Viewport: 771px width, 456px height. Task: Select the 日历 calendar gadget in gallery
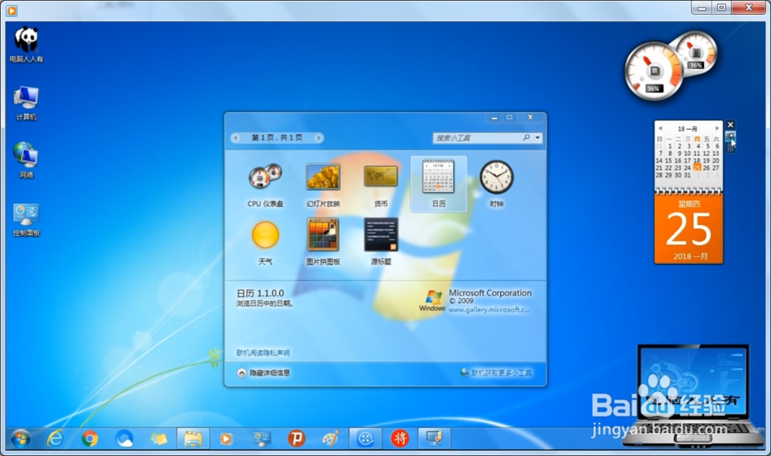[438, 184]
